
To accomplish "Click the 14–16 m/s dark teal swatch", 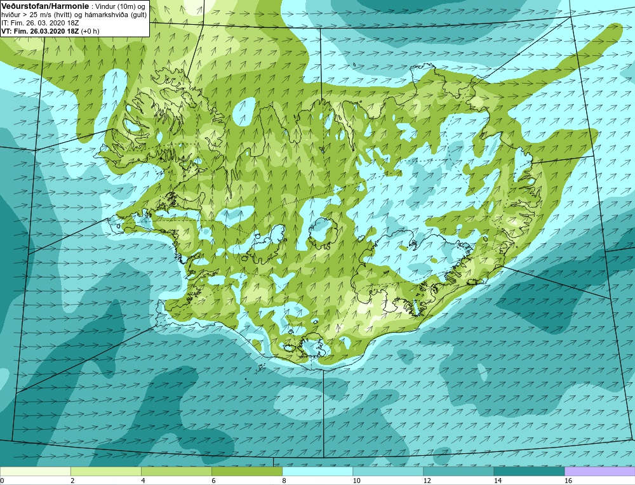I will tap(528, 472).
